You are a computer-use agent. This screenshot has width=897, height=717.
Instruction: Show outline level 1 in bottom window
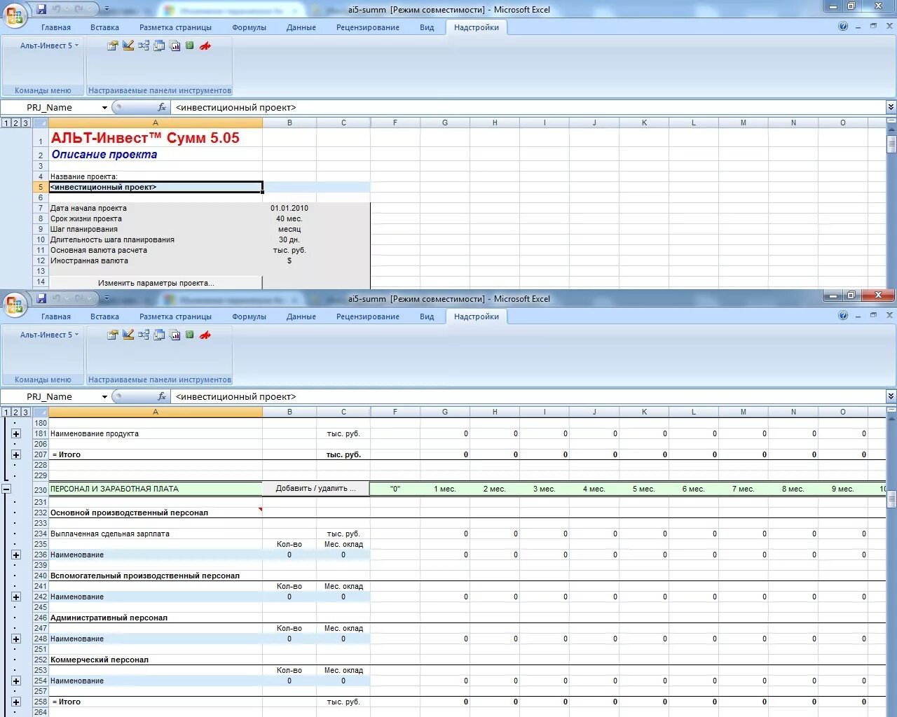point(6,412)
